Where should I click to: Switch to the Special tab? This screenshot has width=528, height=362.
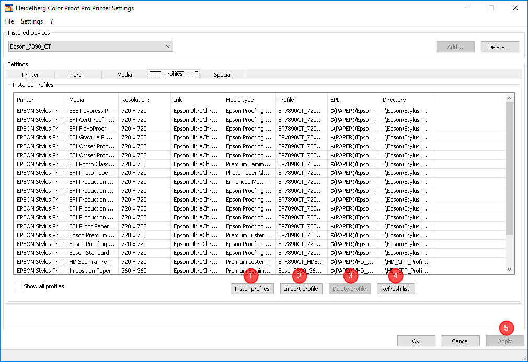223,75
